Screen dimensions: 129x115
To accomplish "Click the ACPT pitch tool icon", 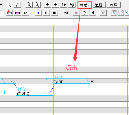I will (x=114, y=13).
